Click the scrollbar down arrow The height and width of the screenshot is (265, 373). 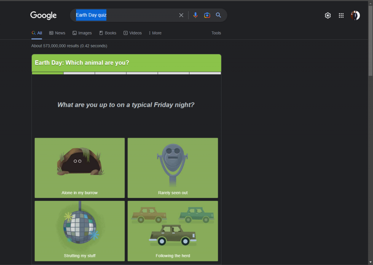pos(370,262)
